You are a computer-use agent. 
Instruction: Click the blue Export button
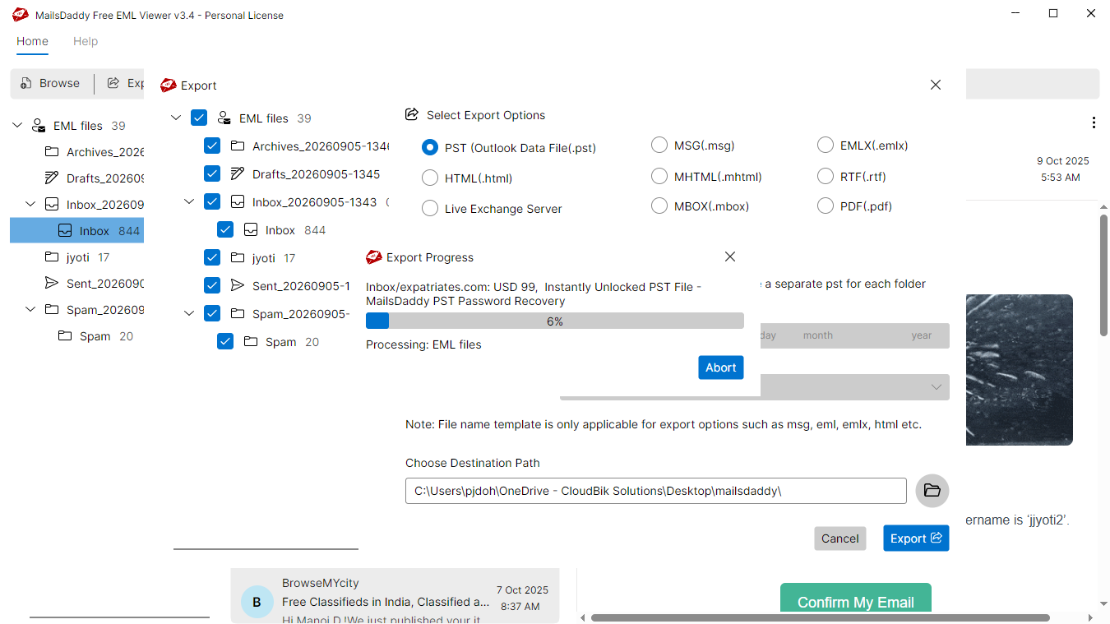[x=916, y=538]
